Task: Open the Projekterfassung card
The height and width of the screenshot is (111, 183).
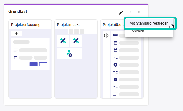Action: tap(30, 25)
